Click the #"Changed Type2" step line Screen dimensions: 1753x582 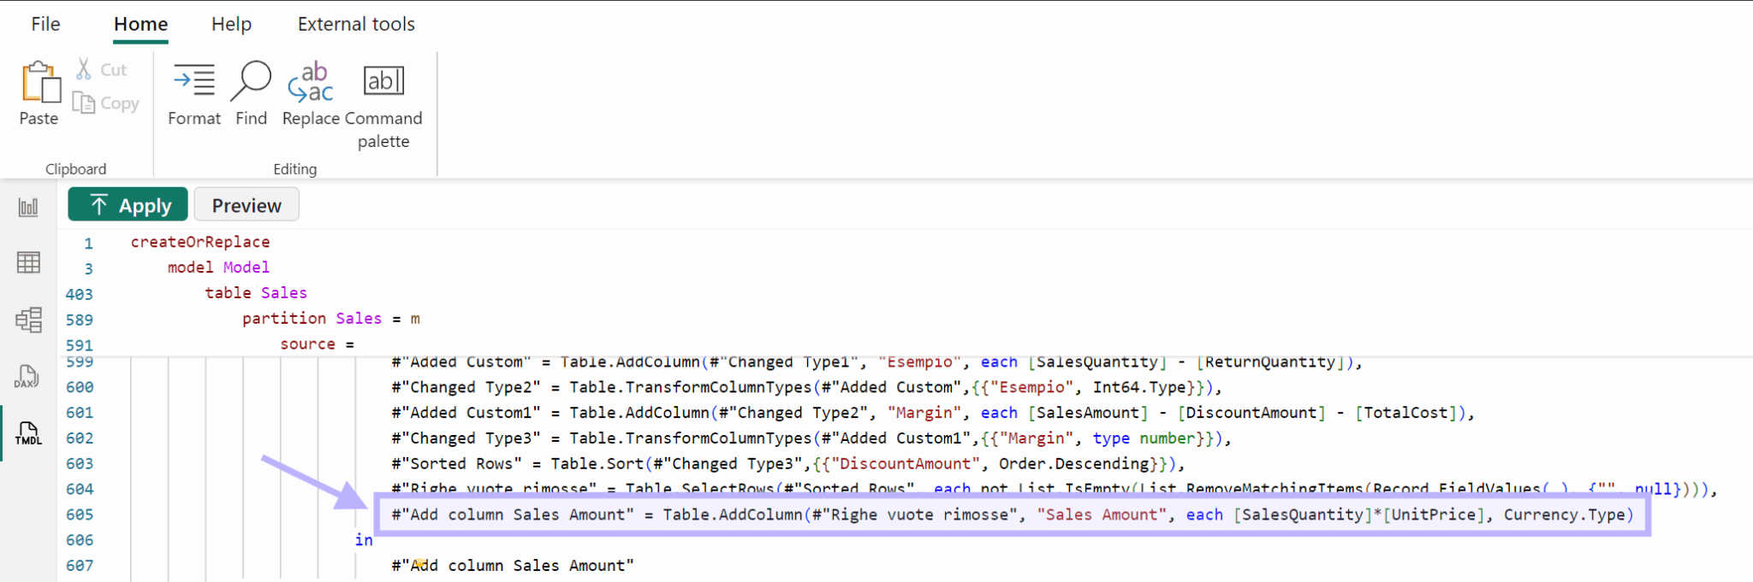[x=807, y=387]
